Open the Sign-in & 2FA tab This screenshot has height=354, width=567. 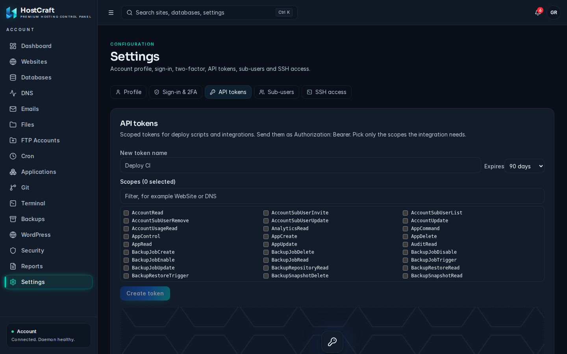point(176,92)
